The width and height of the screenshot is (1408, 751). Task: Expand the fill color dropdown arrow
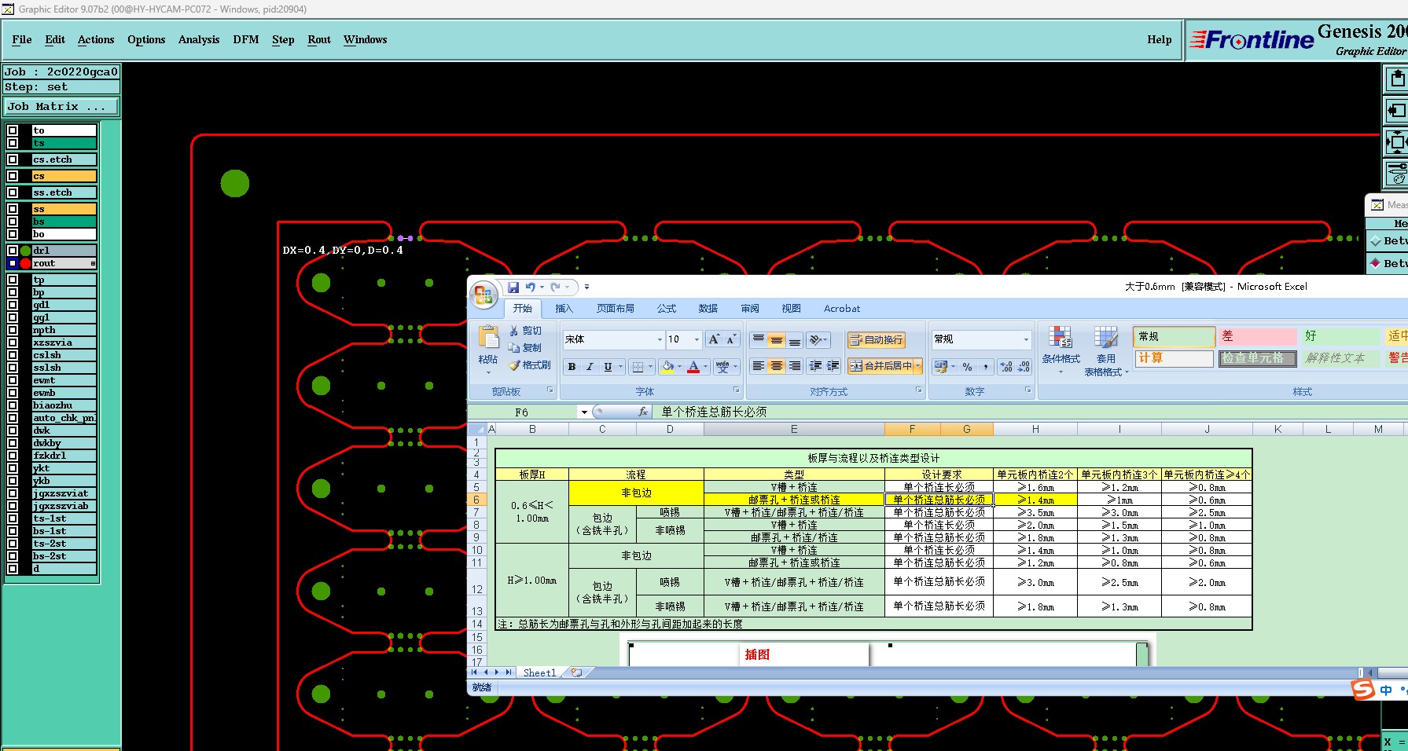(x=679, y=367)
